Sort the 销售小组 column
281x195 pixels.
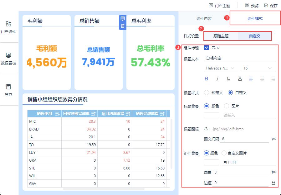(57, 114)
